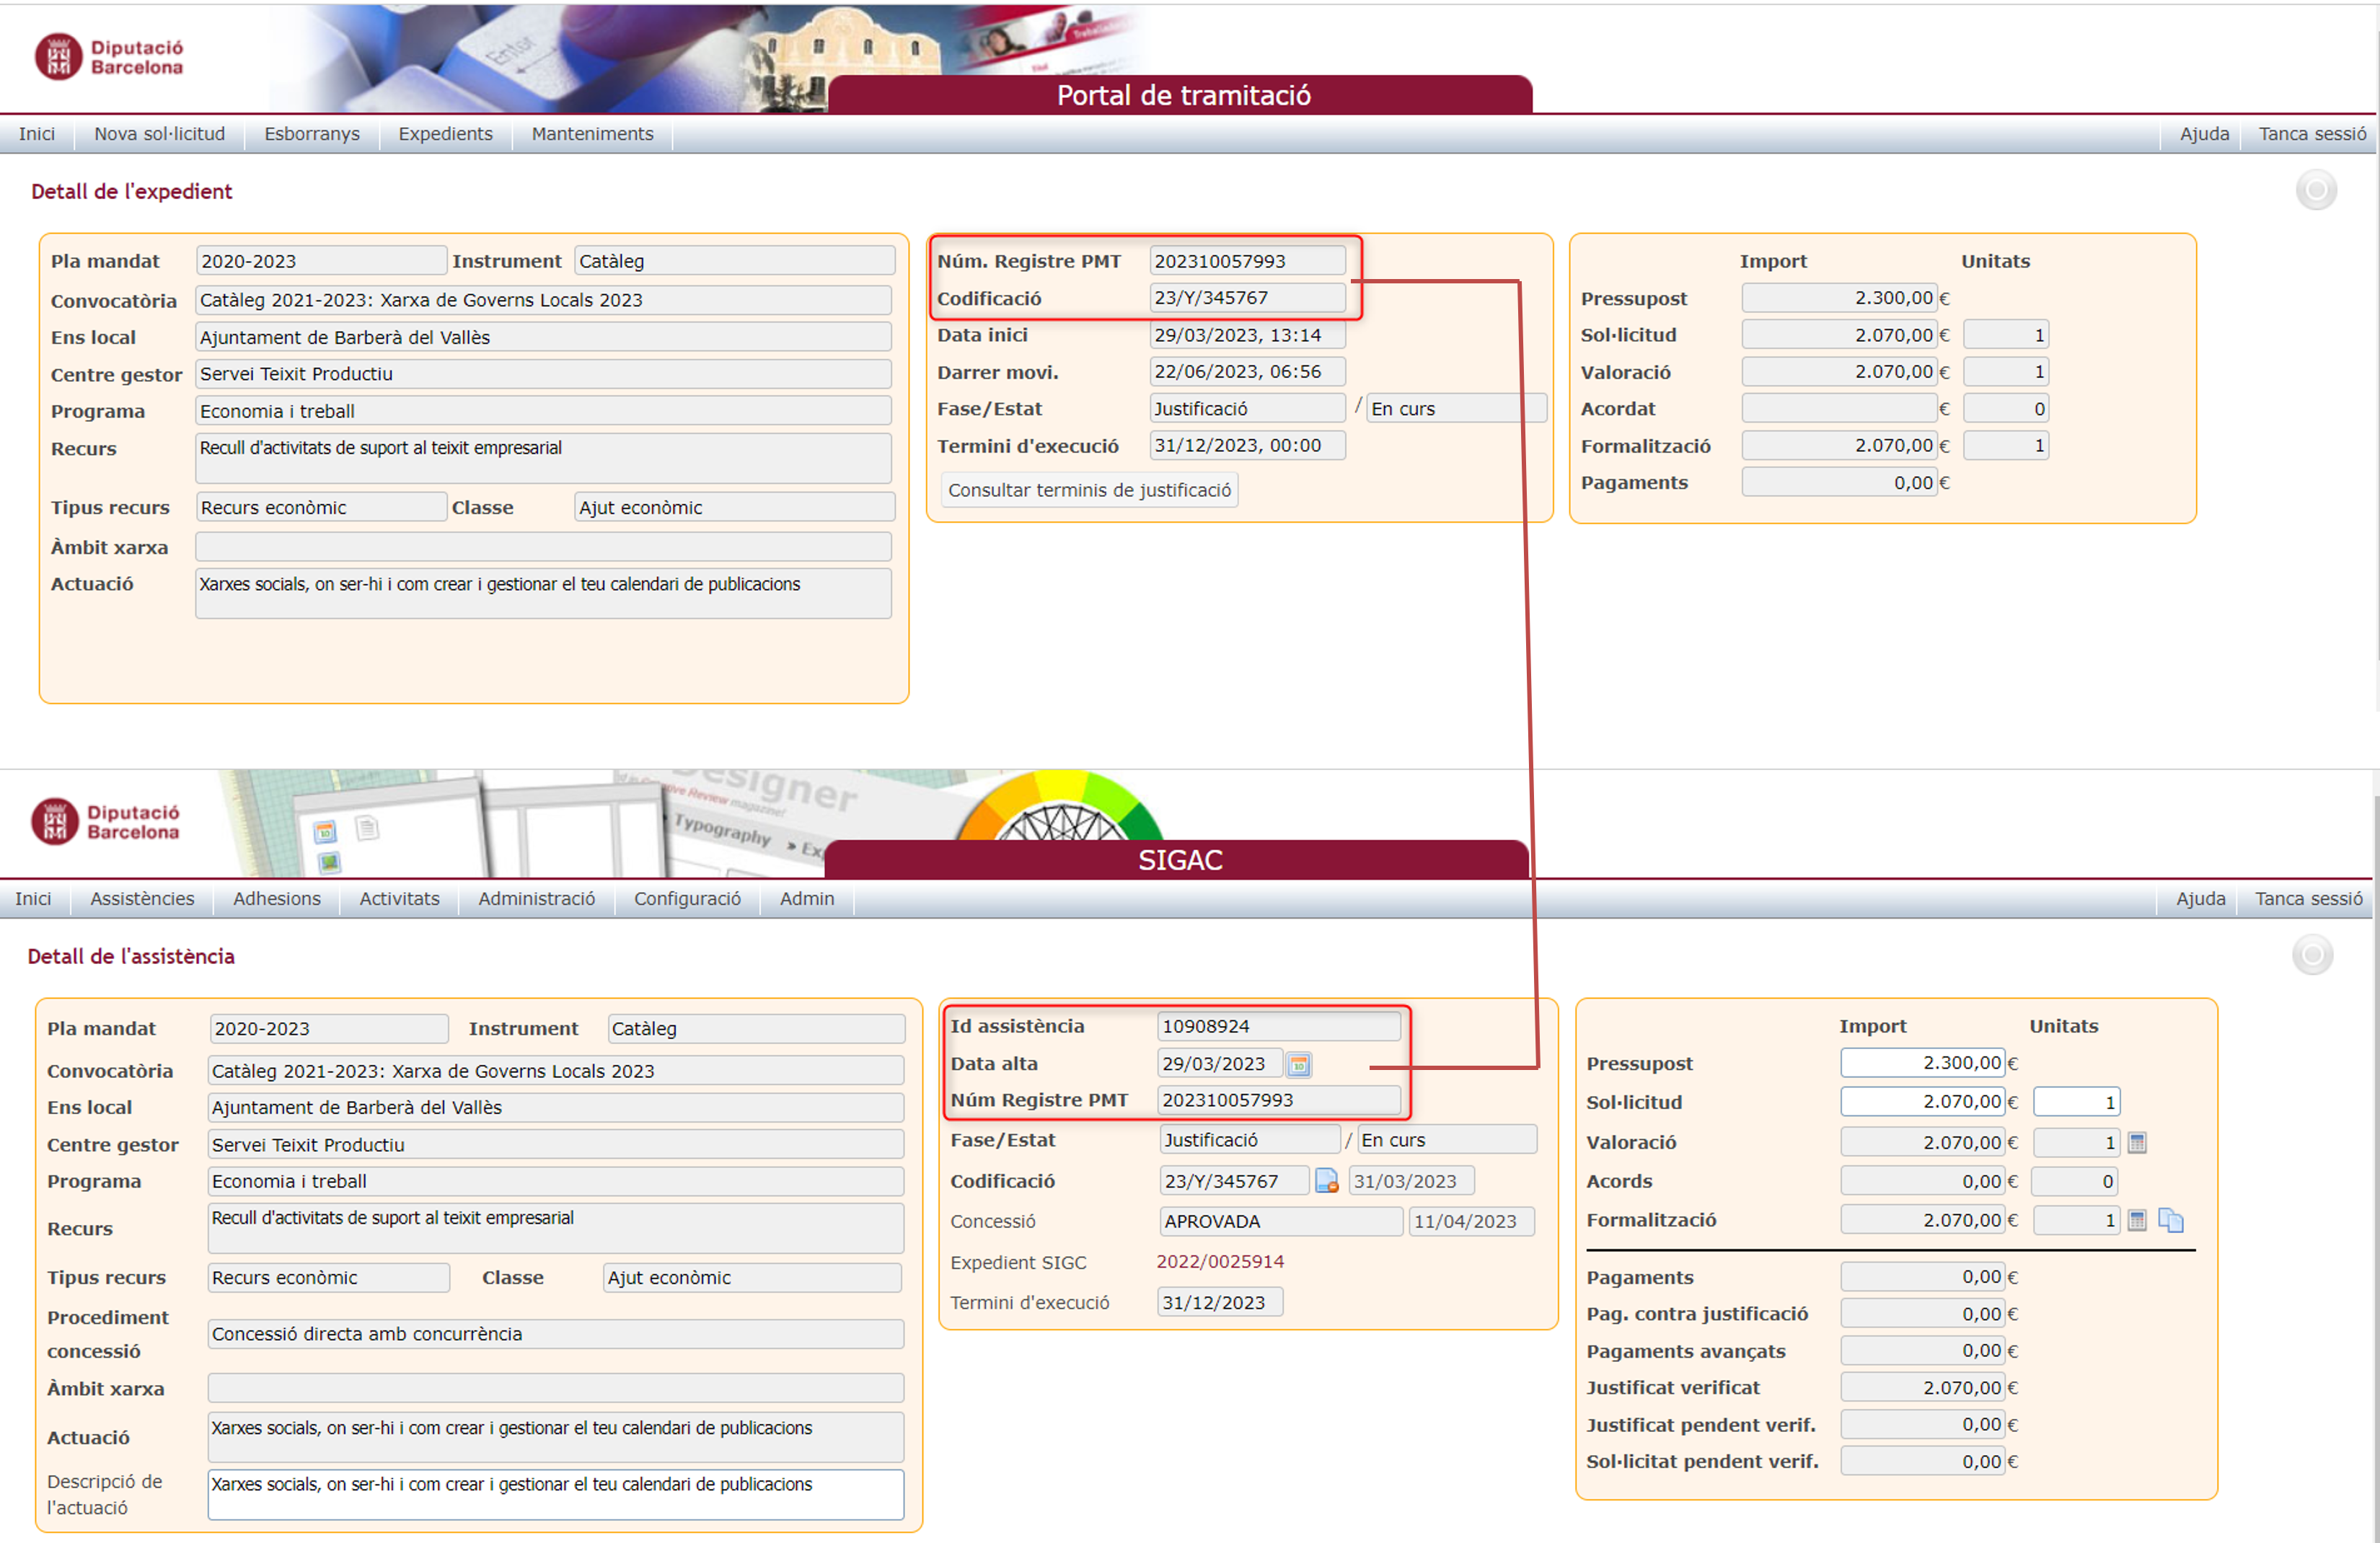Screen dimensions: 2380x1543
Task: Click the Fase/Estat field En curs in SIGAC
Action: (x=1447, y=1140)
